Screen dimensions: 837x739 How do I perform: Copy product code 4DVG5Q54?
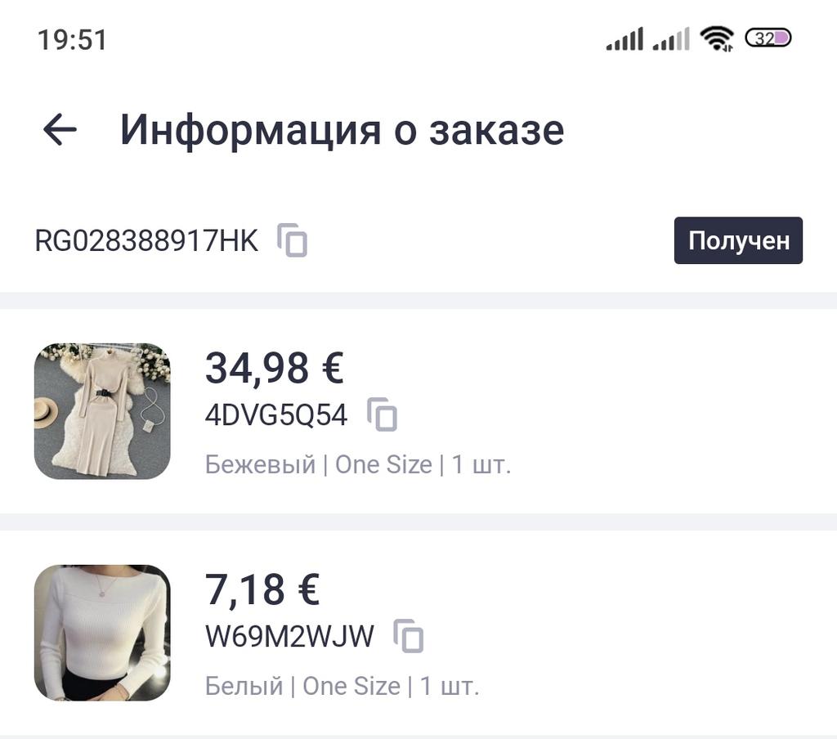tap(382, 415)
